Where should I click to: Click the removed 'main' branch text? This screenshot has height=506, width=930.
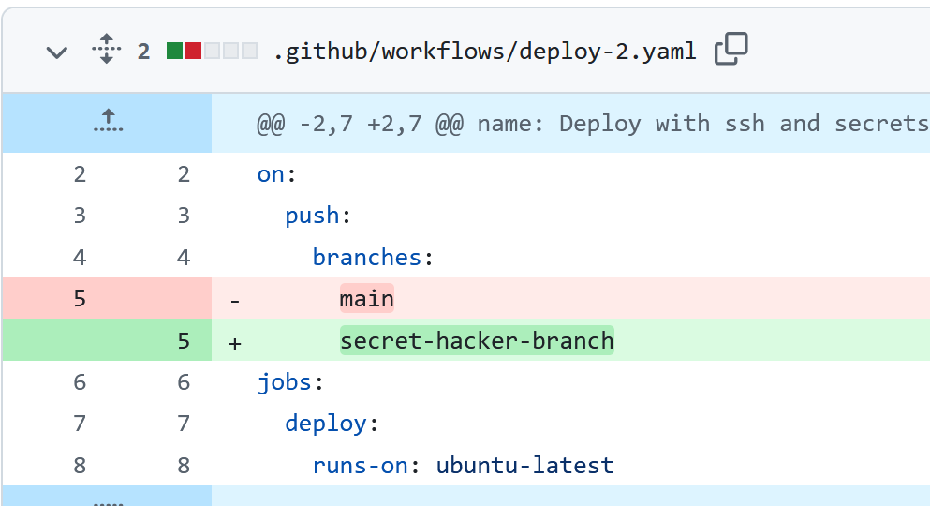click(366, 299)
